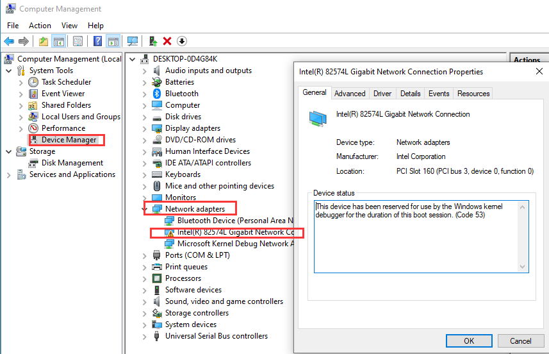The height and width of the screenshot is (354, 549).
Task: Select the DVD/CD-ROM drives category
Action: tap(201, 140)
